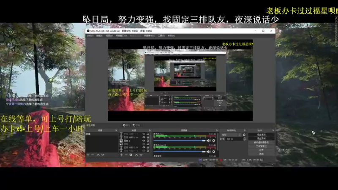The image size is (338, 190).
Task: Select the 图像 2 image source icon
Action: click(121, 141)
